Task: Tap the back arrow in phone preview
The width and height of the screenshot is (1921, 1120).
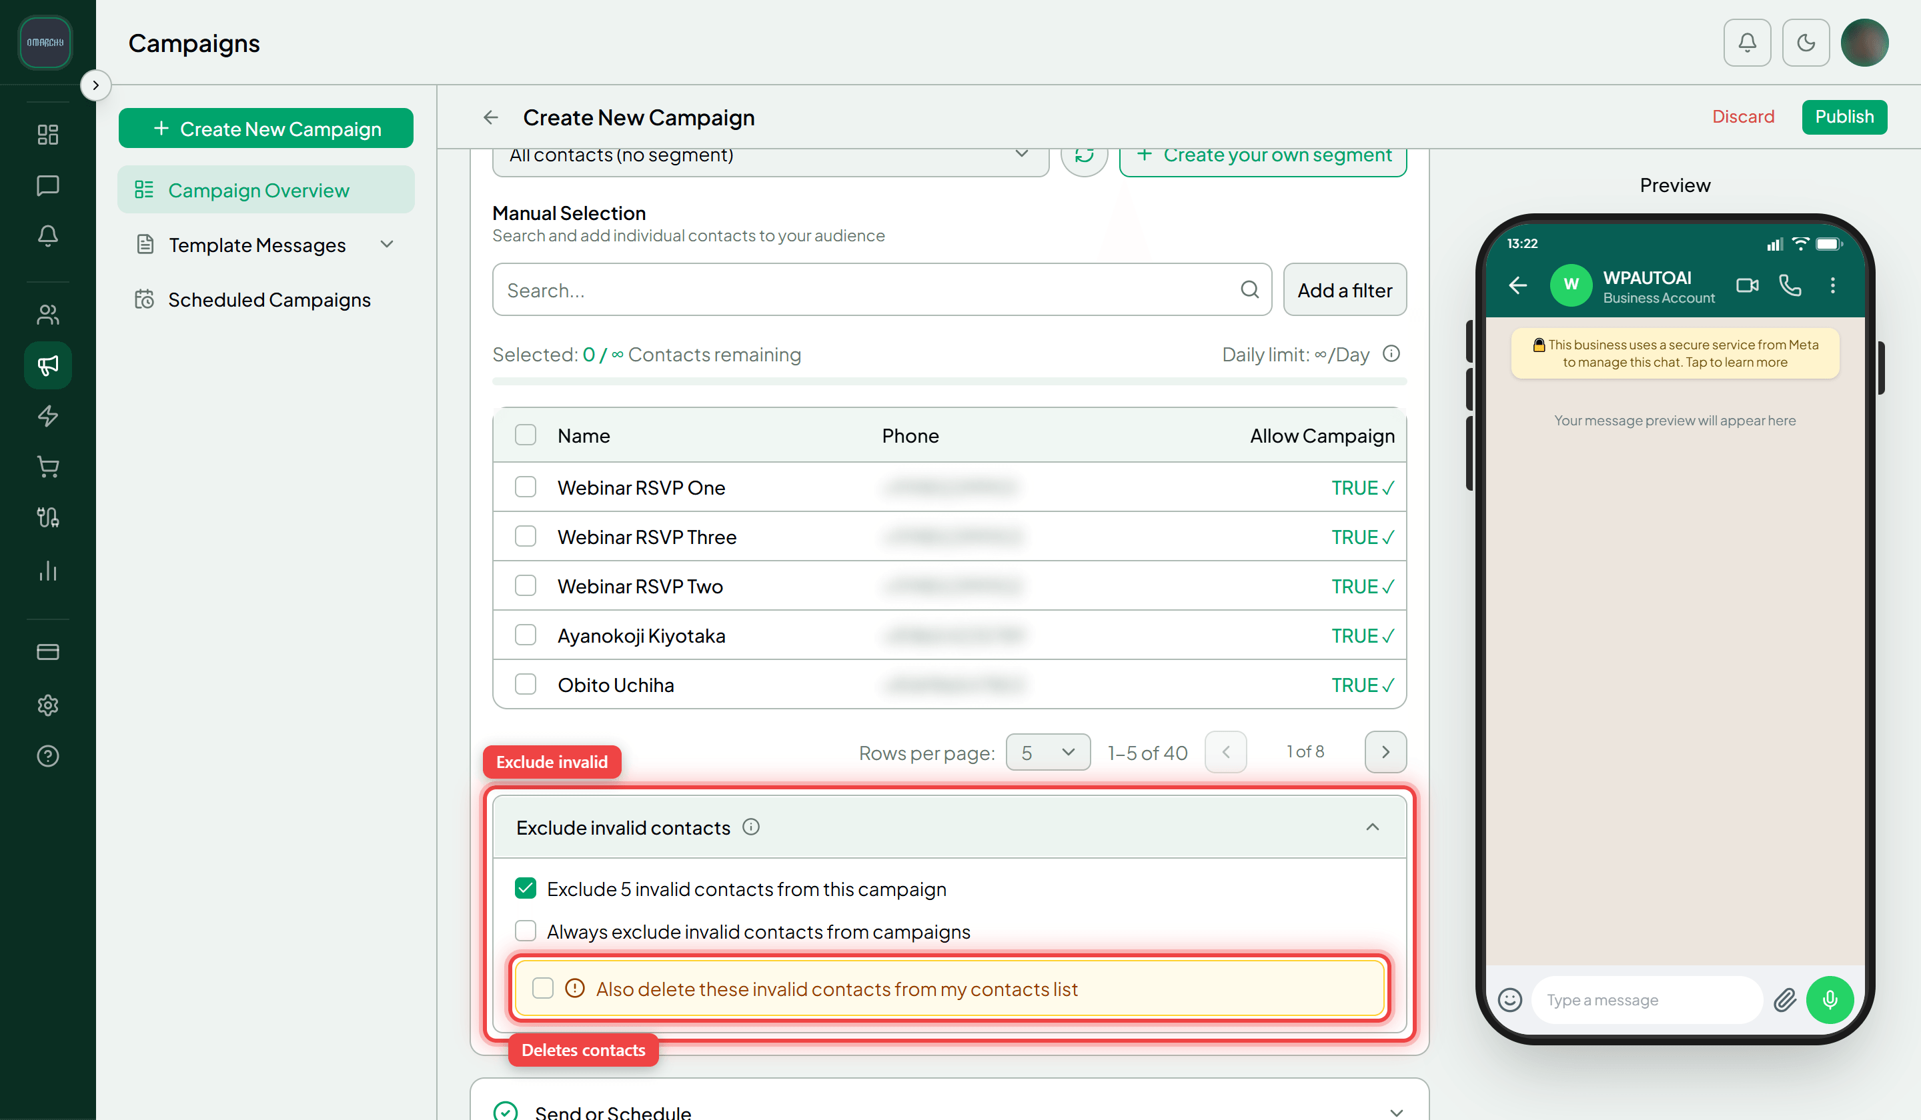Action: click(1517, 285)
